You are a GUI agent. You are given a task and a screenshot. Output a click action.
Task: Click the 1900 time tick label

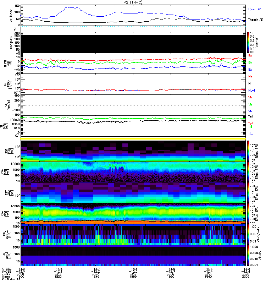(133, 277)
